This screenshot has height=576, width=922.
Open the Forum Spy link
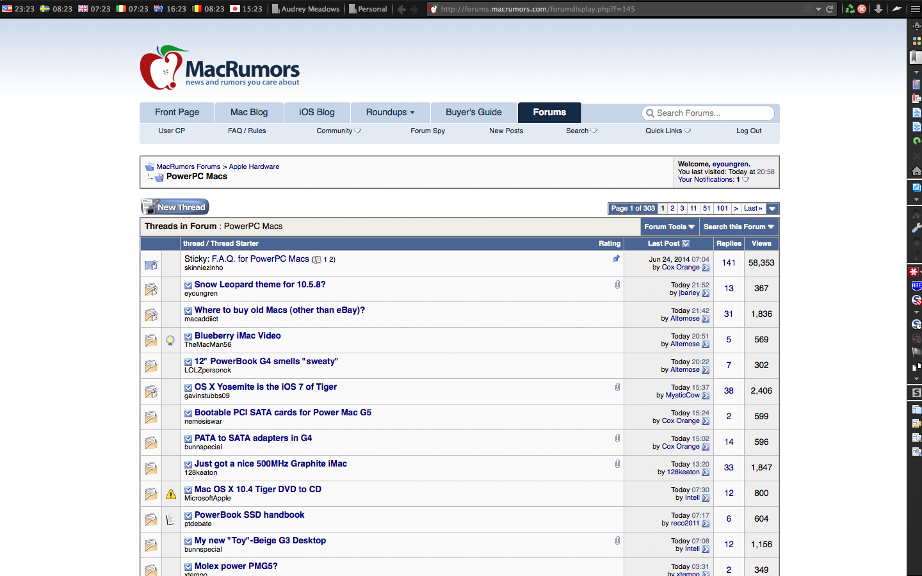(x=428, y=131)
